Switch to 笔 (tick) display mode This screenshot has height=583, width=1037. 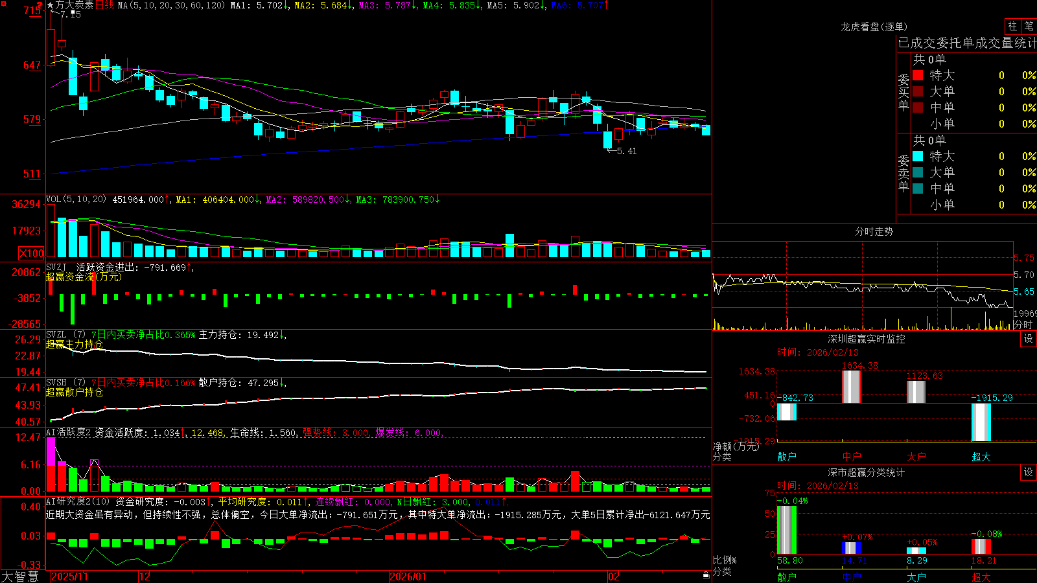1029,27
